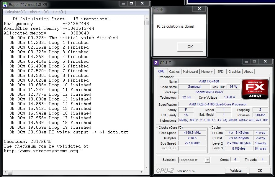Click the Level 2 value 2 x 2048 KBytes
Viewport: 275px width, 177px height.
click(238, 143)
